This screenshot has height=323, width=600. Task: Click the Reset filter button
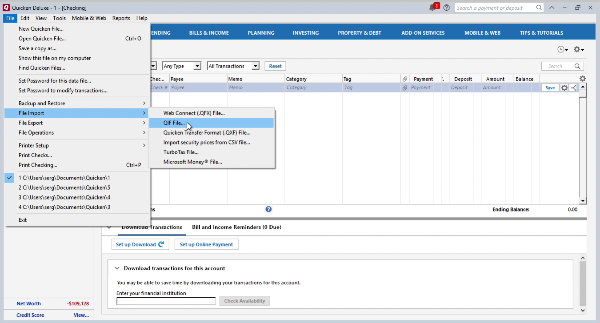pos(275,66)
